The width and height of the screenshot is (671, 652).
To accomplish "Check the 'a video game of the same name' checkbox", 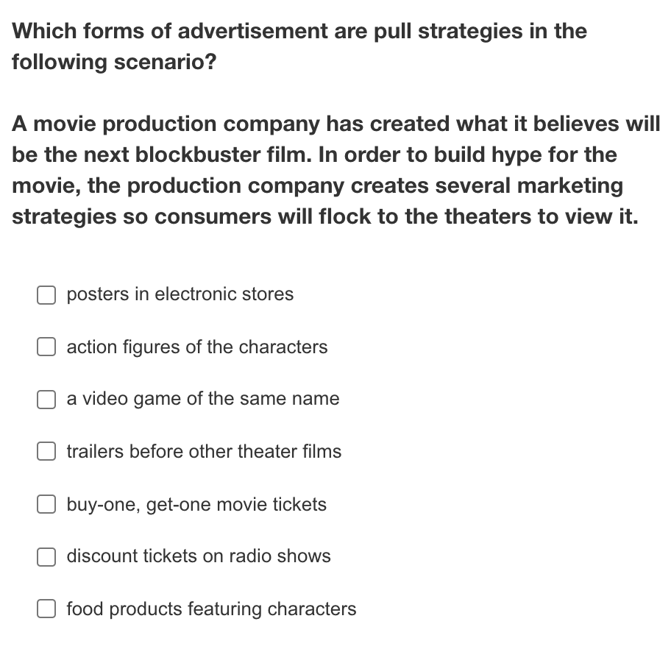I will (46, 399).
